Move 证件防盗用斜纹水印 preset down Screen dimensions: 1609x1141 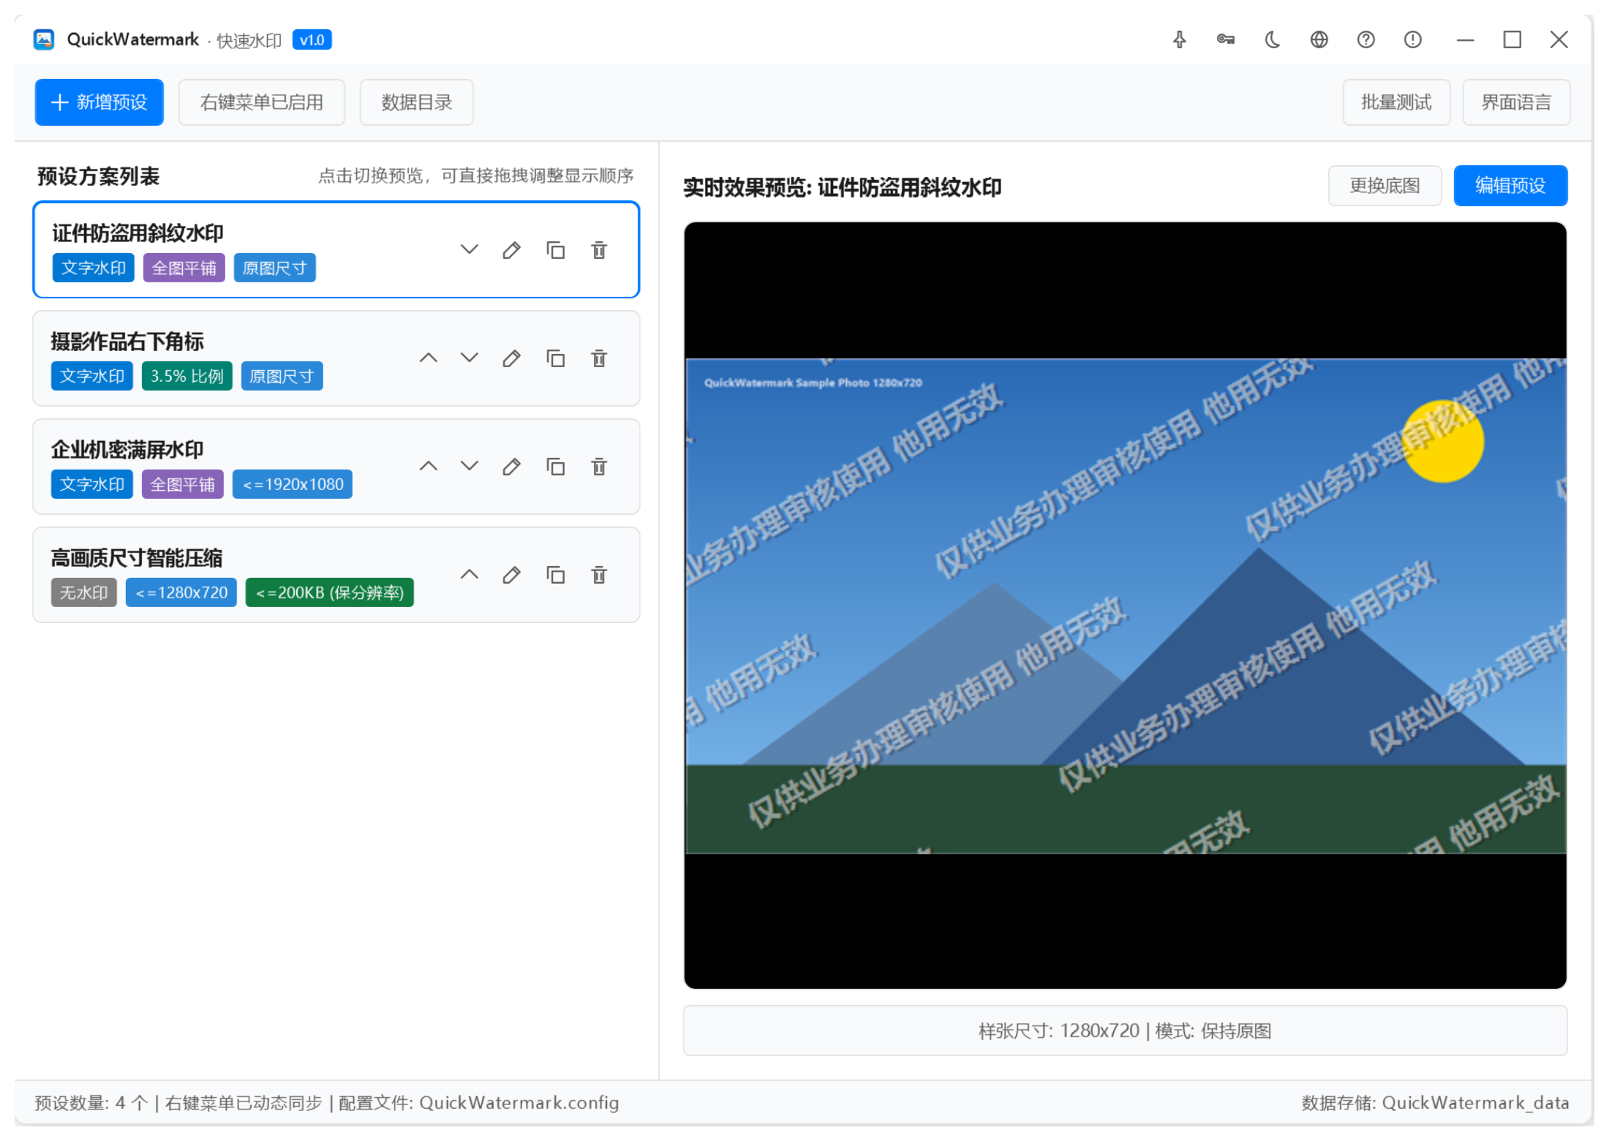[470, 250]
